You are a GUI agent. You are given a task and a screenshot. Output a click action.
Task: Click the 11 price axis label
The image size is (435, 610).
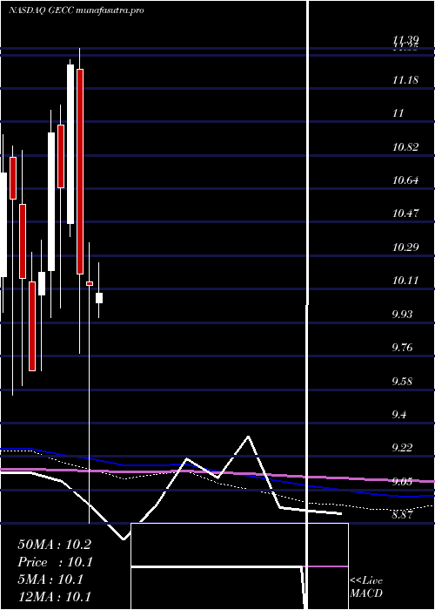398,113
